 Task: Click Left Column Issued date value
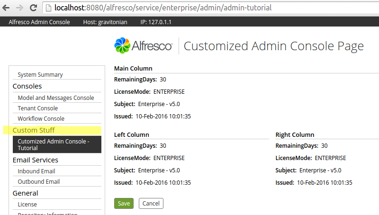coord(163,183)
